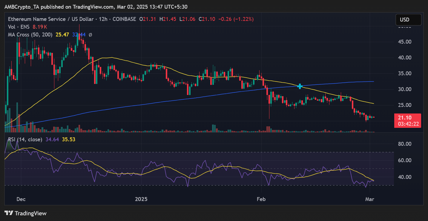Select the Mar time axis label
The width and height of the screenshot is (428, 221).
coord(370,199)
